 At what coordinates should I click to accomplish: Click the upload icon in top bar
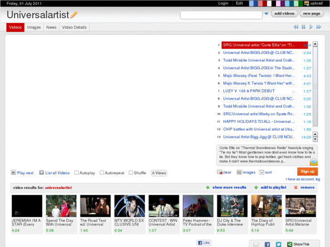click(307, 3)
